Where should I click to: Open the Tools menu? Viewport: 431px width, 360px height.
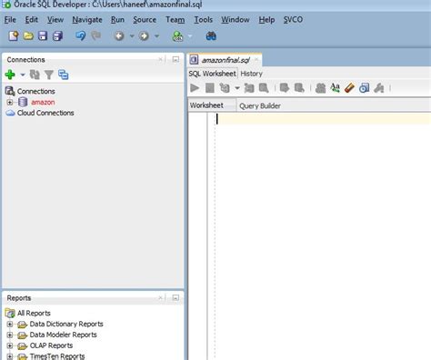(203, 20)
